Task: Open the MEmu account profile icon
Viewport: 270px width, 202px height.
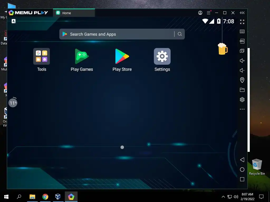Action: point(200,13)
